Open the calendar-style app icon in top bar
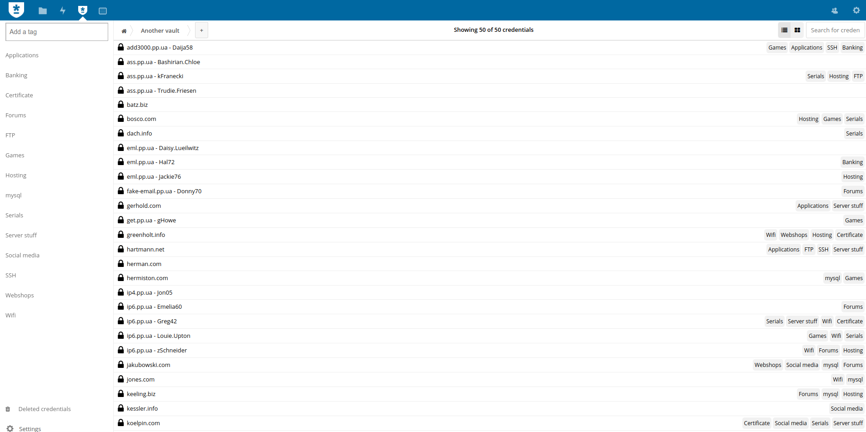The width and height of the screenshot is (866, 432). (103, 10)
